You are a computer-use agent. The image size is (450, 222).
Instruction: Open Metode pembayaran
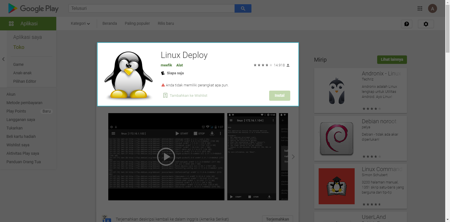pos(24,103)
